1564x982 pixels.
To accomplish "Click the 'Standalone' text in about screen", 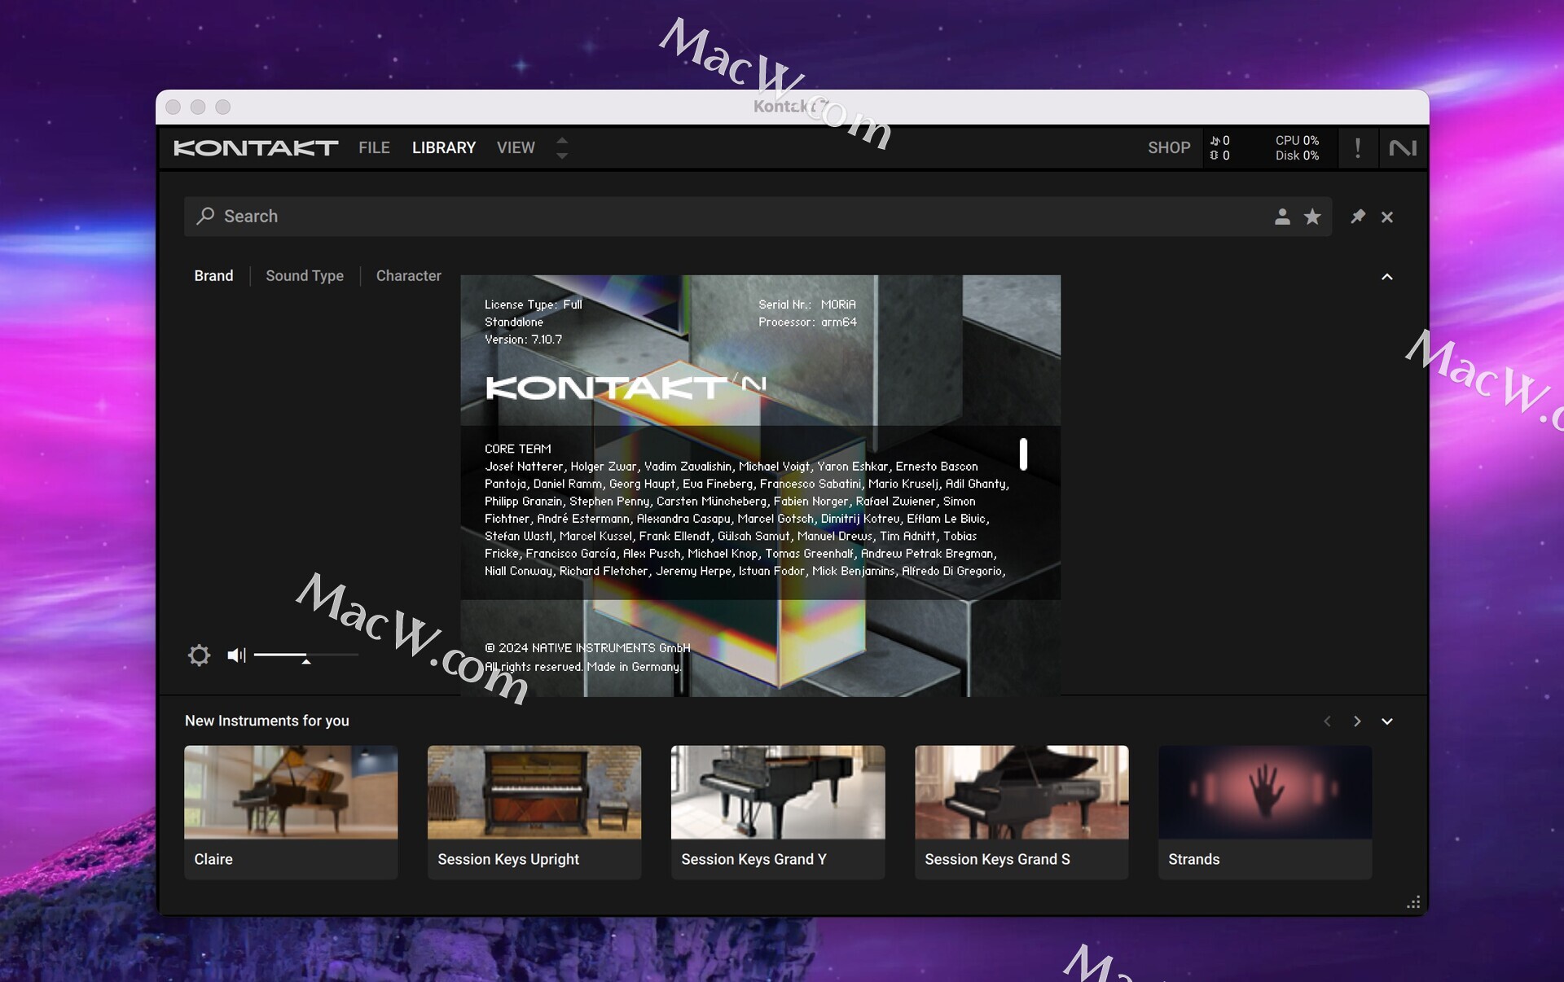I will (513, 322).
